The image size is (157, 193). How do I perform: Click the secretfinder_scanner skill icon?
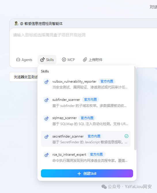click(x=46, y=136)
